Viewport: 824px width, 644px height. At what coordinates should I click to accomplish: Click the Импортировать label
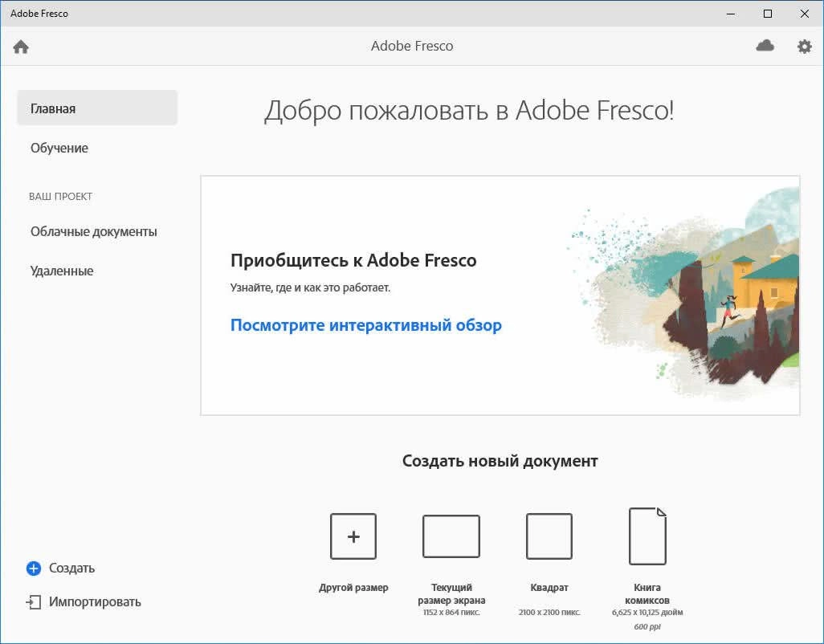(x=95, y=602)
